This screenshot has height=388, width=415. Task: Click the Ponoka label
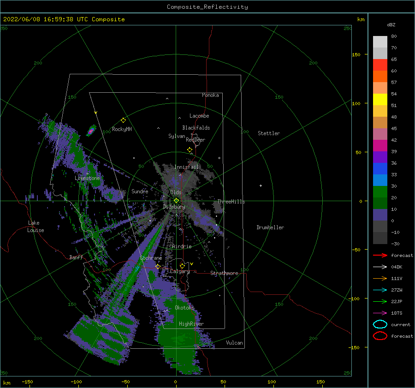[210, 95]
